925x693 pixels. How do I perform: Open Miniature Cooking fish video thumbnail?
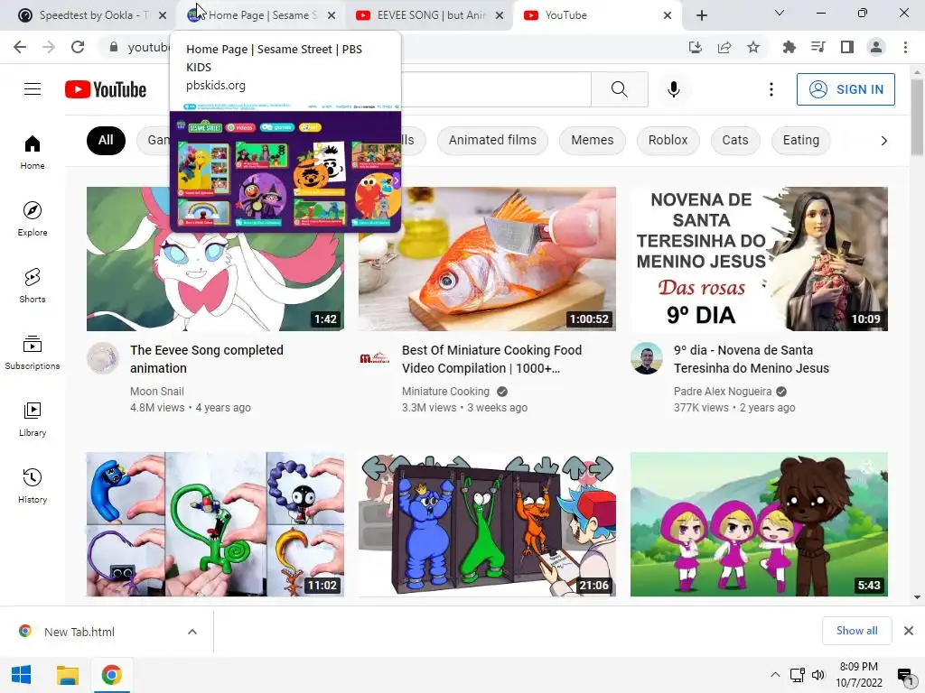coord(487,259)
